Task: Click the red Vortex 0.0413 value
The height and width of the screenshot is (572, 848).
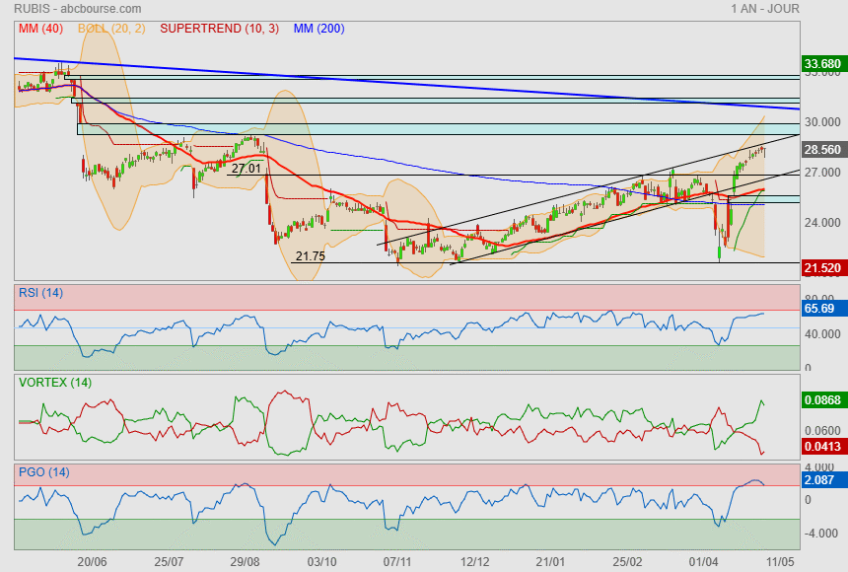Action: click(x=822, y=447)
